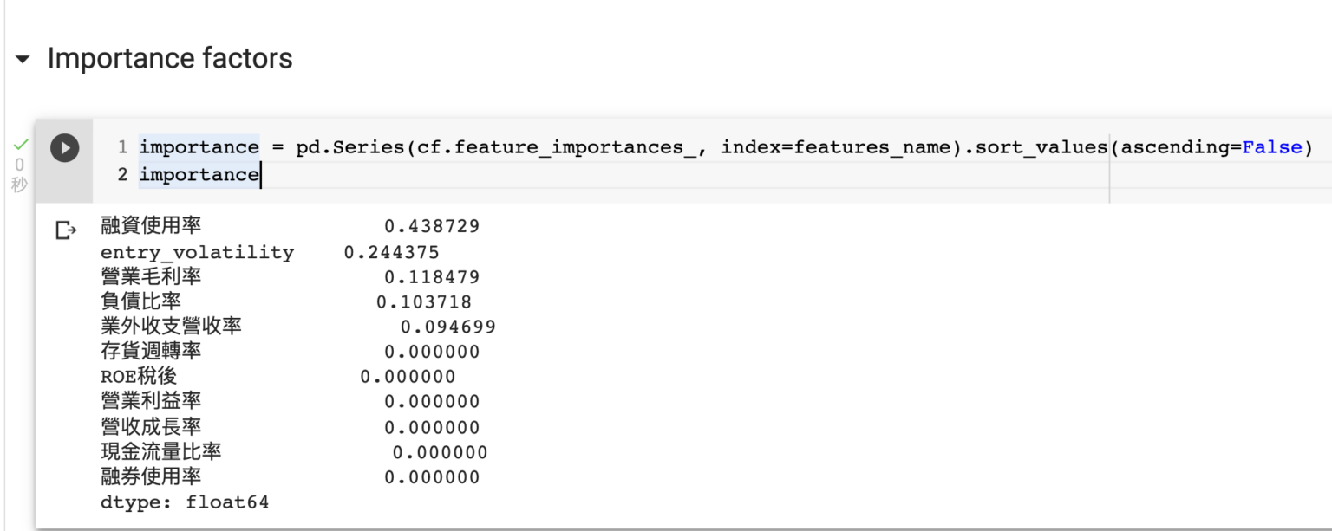Click the 0.094699 value in output
Viewport: 1332px width, 531px height.
[x=447, y=327]
